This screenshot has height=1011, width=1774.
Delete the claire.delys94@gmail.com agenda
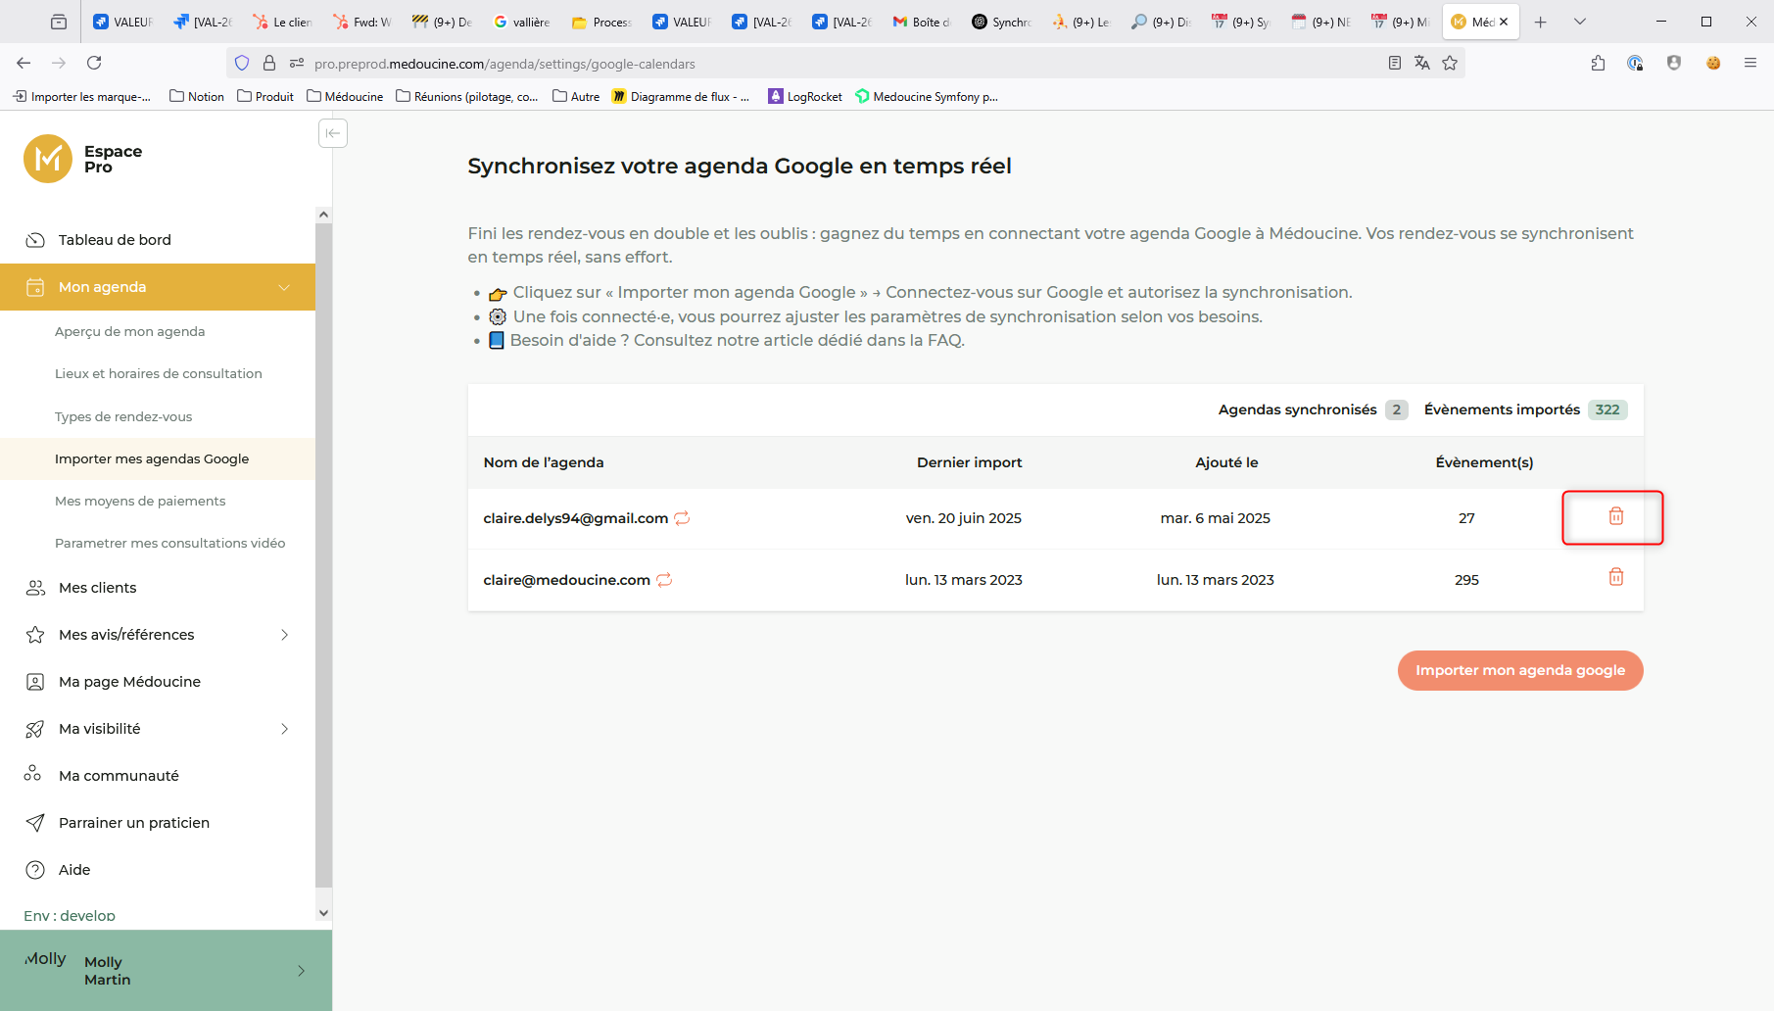click(1615, 516)
